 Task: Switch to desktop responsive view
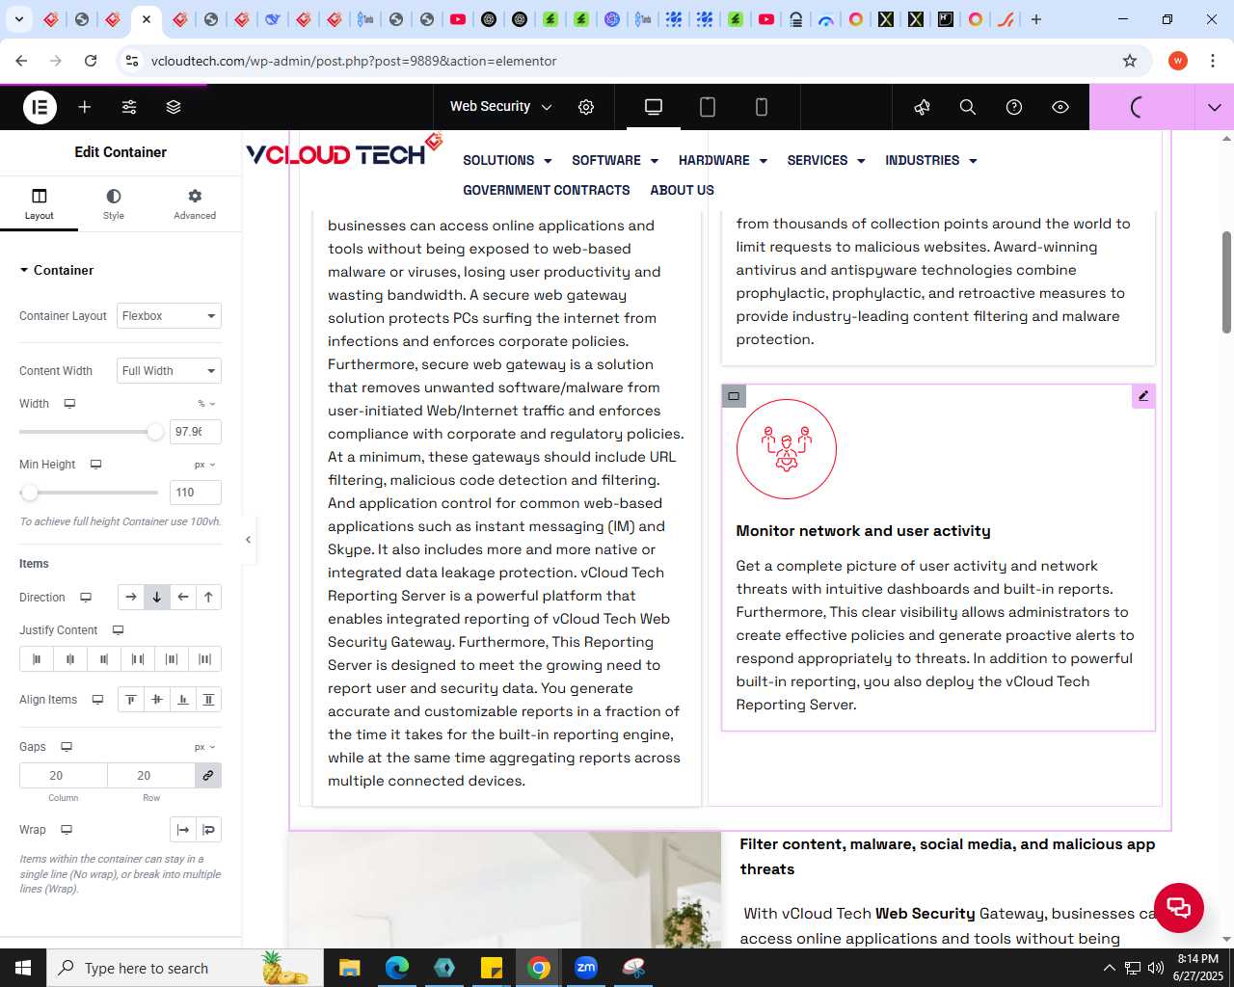coord(654,107)
